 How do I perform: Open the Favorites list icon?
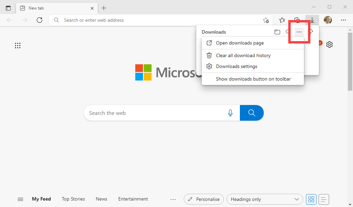(282, 20)
